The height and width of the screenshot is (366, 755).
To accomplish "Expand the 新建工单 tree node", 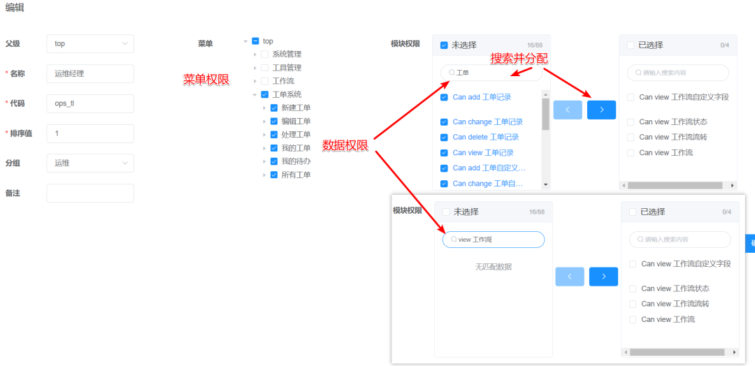I will (264, 108).
